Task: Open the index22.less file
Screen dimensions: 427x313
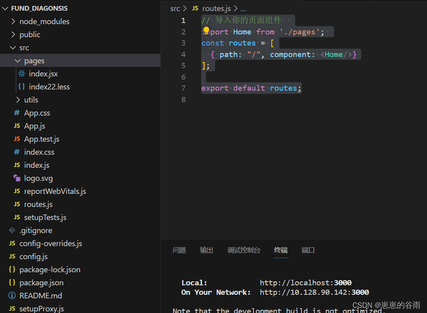Action: pos(49,87)
